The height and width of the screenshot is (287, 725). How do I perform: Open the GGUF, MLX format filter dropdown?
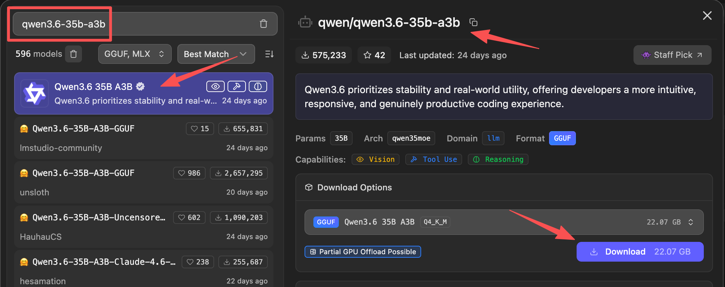tap(135, 54)
